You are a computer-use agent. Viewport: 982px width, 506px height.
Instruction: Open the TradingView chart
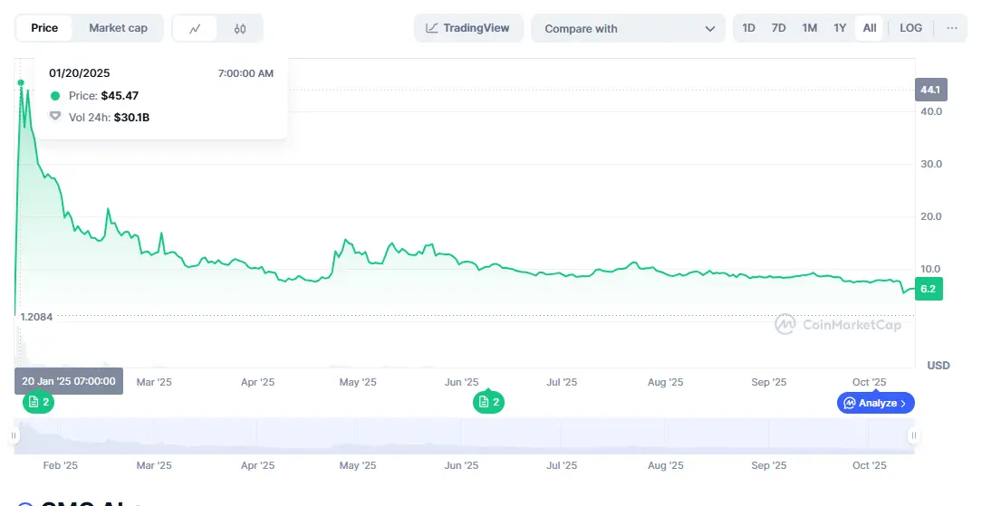pos(467,28)
